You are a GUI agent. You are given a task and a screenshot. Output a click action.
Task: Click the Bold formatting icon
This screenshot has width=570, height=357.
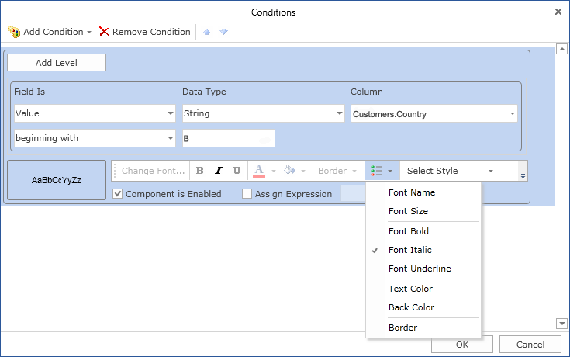(x=200, y=171)
